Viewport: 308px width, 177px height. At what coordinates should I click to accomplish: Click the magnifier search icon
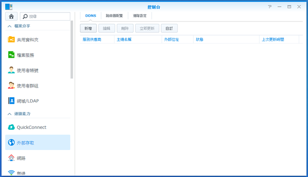[x=25, y=16]
